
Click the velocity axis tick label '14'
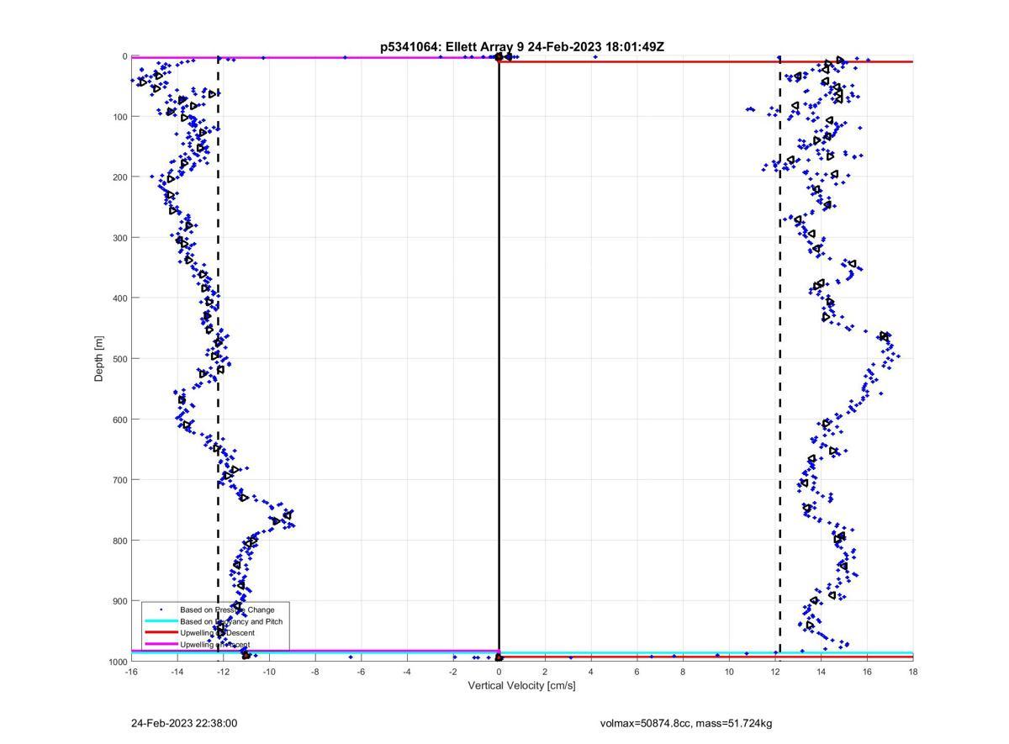pyautogui.click(x=821, y=672)
